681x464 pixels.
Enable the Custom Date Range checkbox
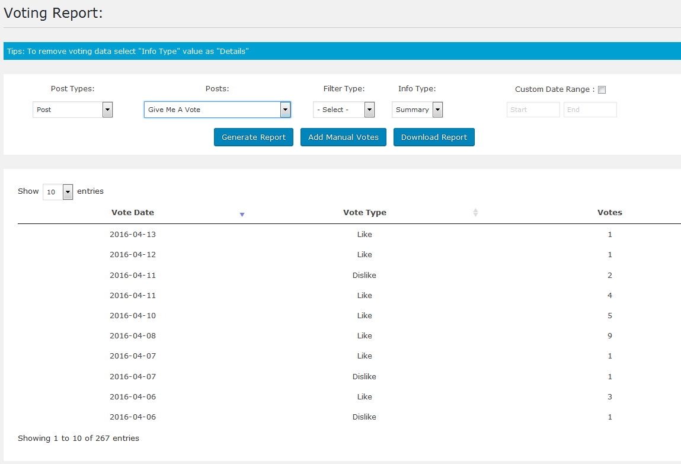[602, 89]
